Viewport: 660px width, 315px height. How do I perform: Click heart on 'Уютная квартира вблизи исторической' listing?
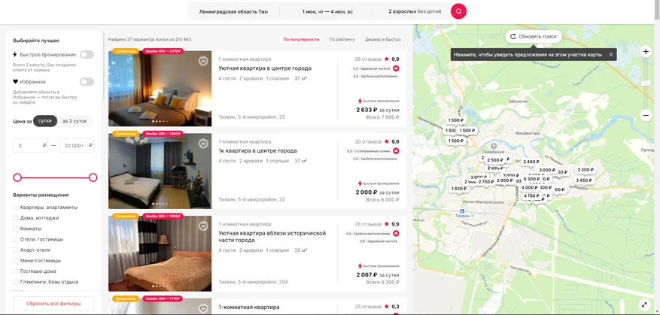tap(203, 226)
